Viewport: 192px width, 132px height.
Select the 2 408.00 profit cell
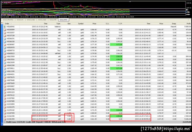click(x=188, y=116)
